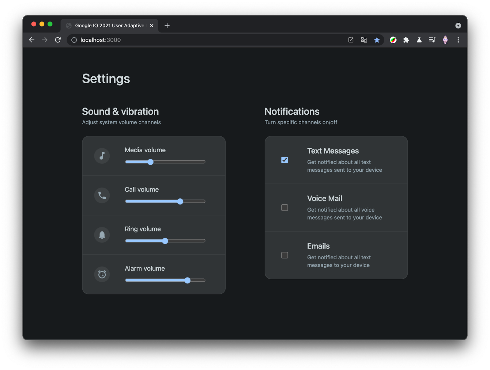Expand the tab search dropdown arrow
This screenshot has height=370, width=490.
[458, 26]
